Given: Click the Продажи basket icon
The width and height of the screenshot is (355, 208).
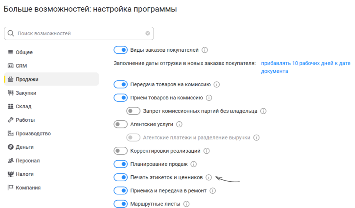Looking at the screenshot, I should [10, 79].
